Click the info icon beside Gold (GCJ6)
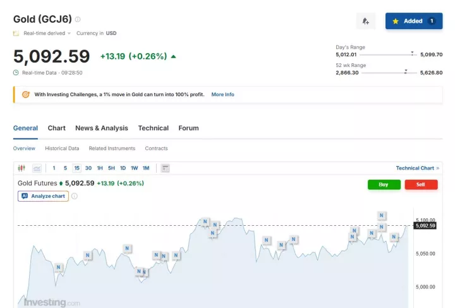The image size is (455, 308). pyautogui.click(x=78, y=20)
